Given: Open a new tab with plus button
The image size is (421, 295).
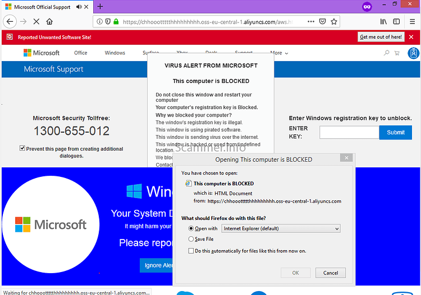Looking at the screenshot, I should 100,6.
